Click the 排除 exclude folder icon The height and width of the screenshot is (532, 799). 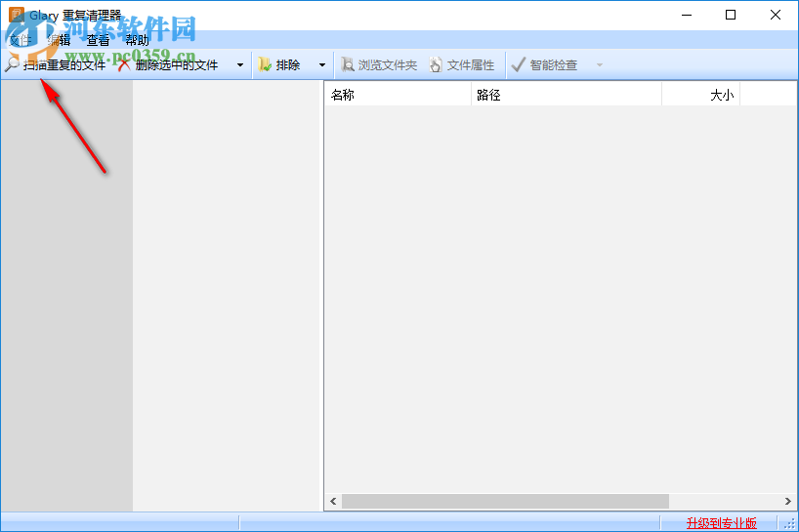pos(265,64)
